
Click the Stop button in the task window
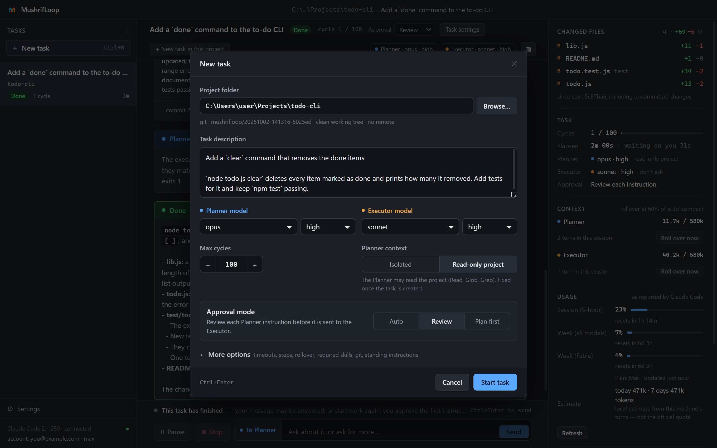[x=212, y=432]
